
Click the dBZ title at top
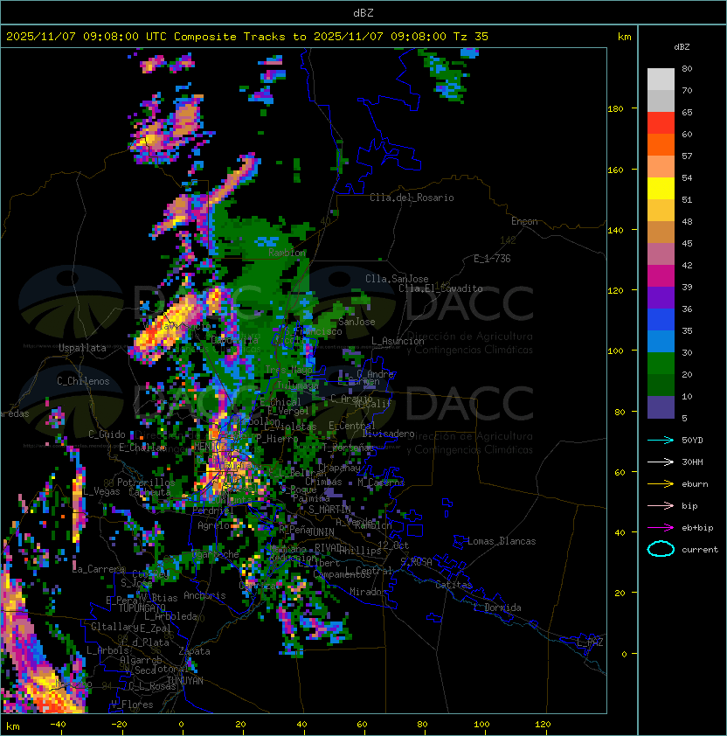tap(363, 12)
